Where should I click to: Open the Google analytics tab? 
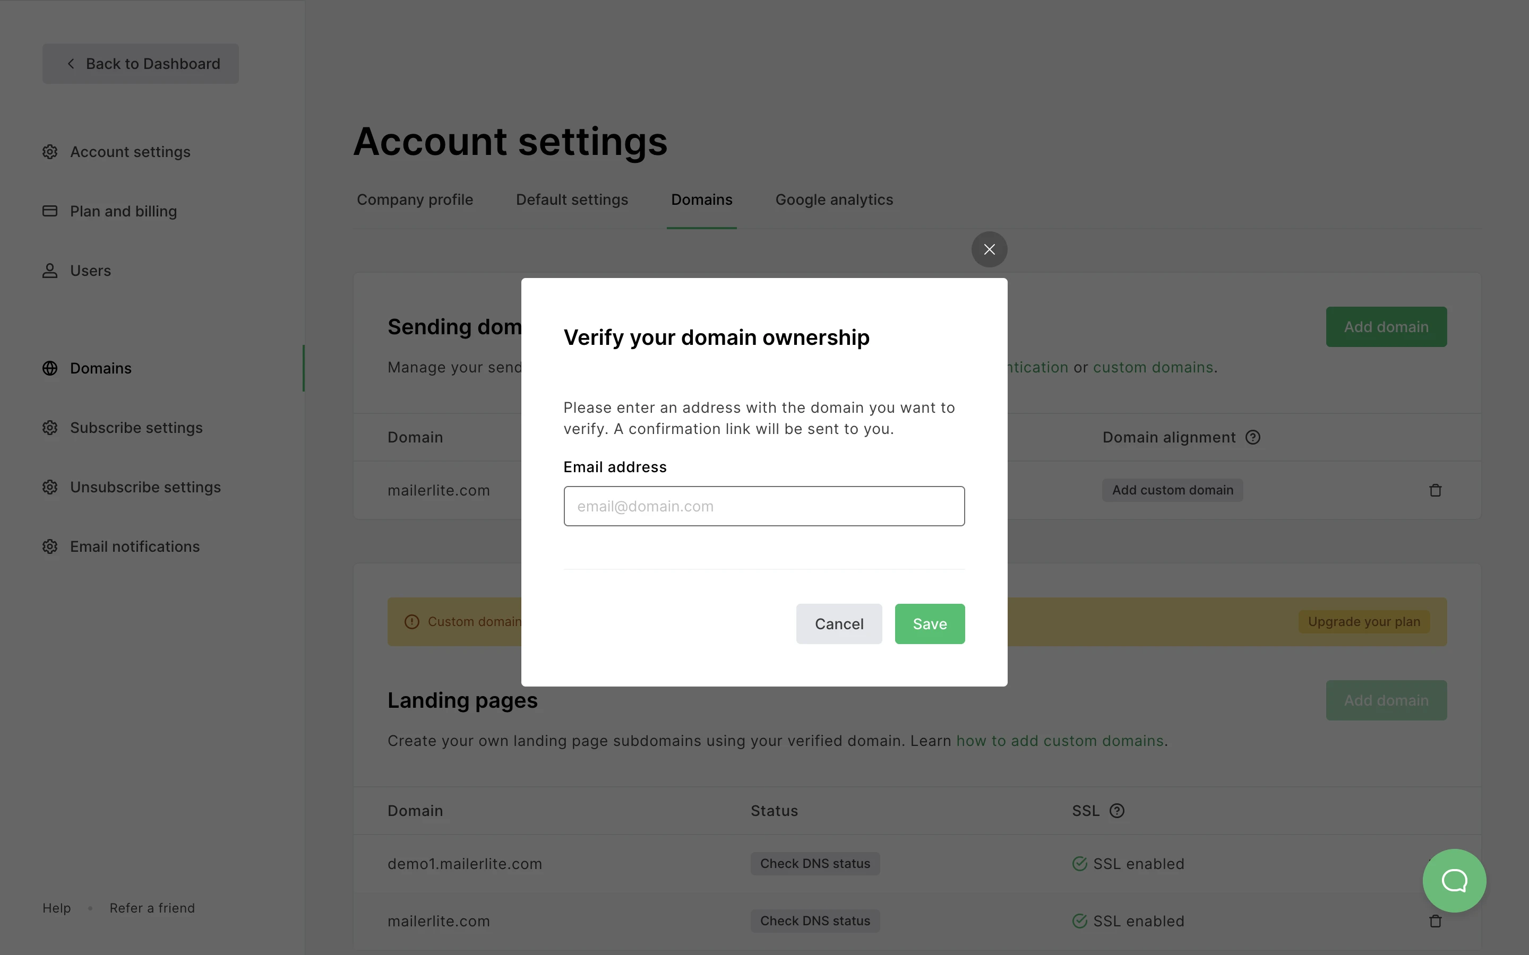tap(834, 199)
